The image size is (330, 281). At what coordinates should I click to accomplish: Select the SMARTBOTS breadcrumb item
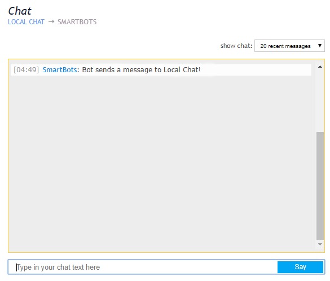click(x=77, y=22)
